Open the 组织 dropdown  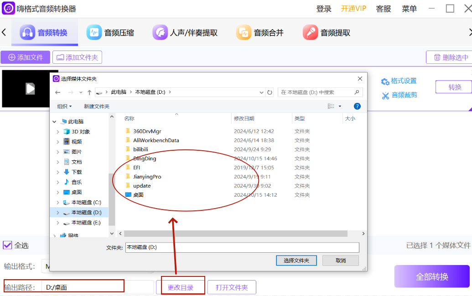pos(63,106)
